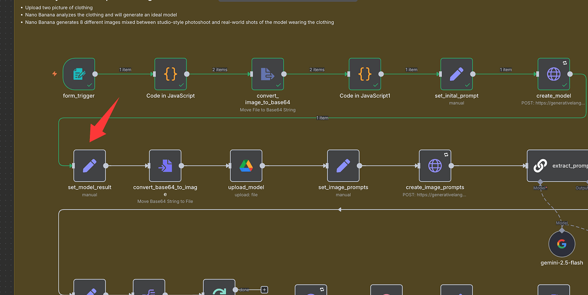Select the create_model HTTP request node

(554, 74)
